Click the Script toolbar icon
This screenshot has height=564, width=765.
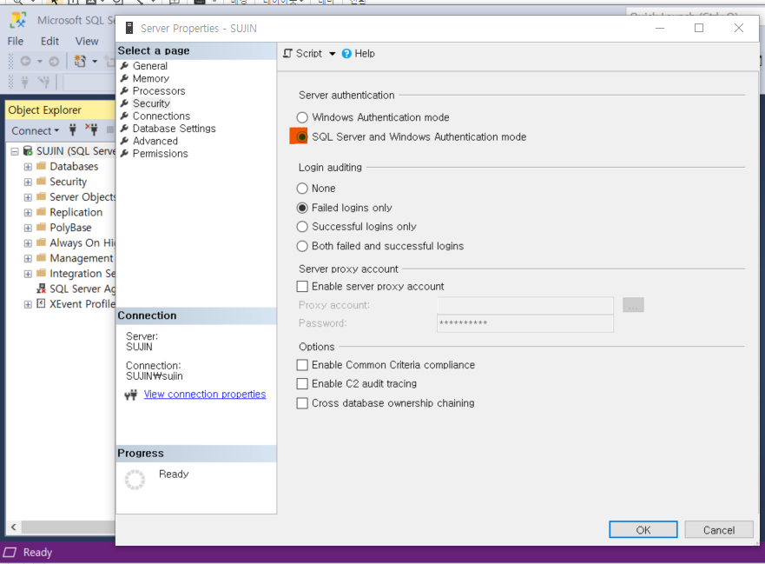click(287, 53)
